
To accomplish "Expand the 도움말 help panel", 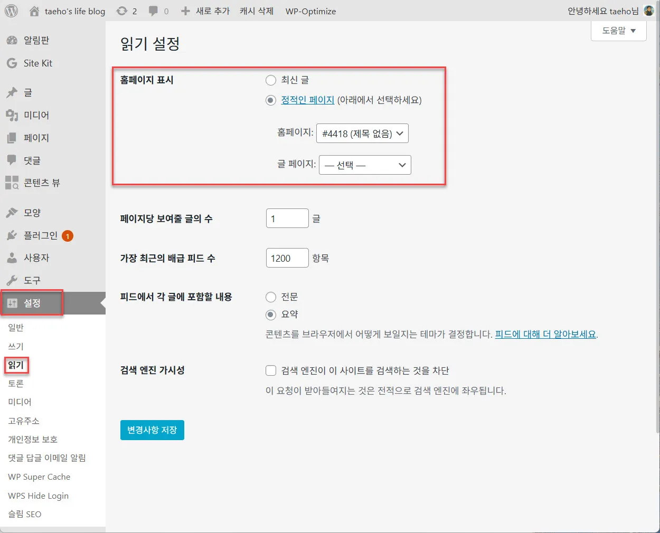I will point(618,30).
